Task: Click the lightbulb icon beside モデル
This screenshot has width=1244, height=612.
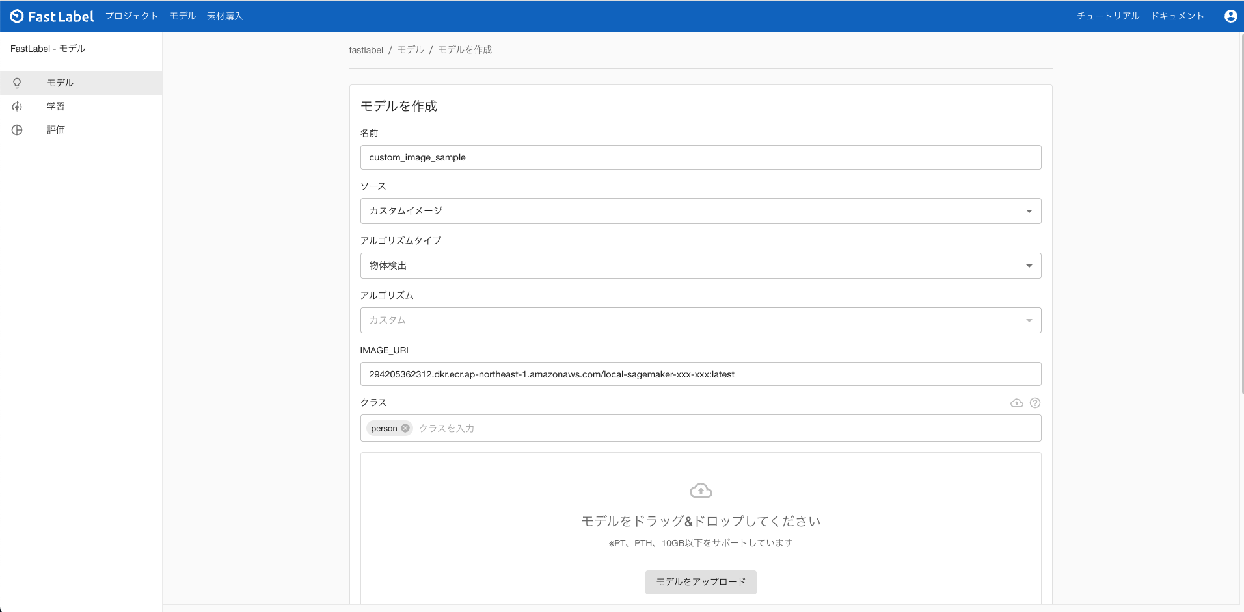Action: pos(17,83)
